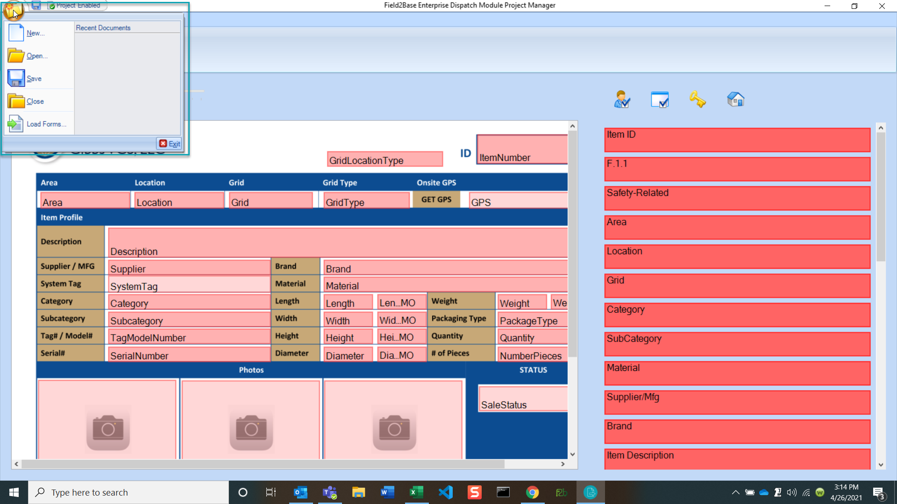Image resolution: width=897 pixels, height=504 pixels.
Task: Select Load Forms... menu entry
Action: tap(46, 124)
